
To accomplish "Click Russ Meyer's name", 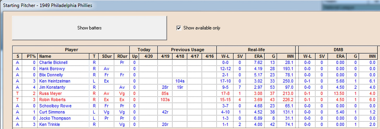I will point(50,93).
